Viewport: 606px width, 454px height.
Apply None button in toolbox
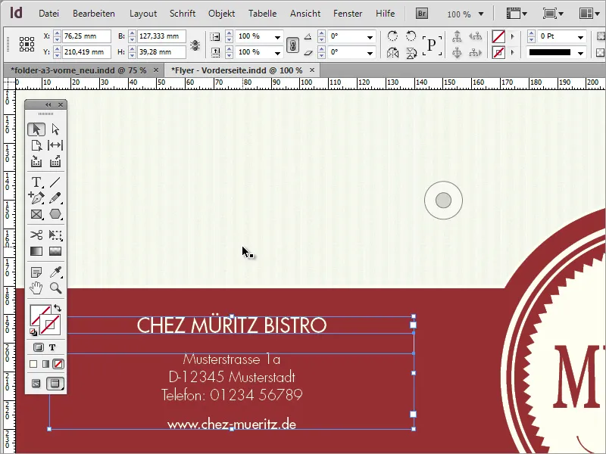point(58,364)
